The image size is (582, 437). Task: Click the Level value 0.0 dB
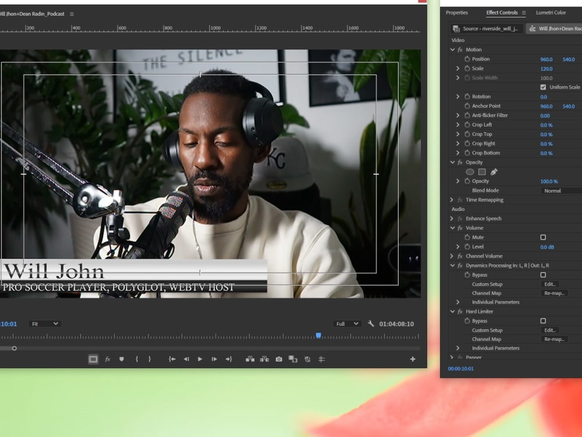pyautogui.click(x=547, y=247)
